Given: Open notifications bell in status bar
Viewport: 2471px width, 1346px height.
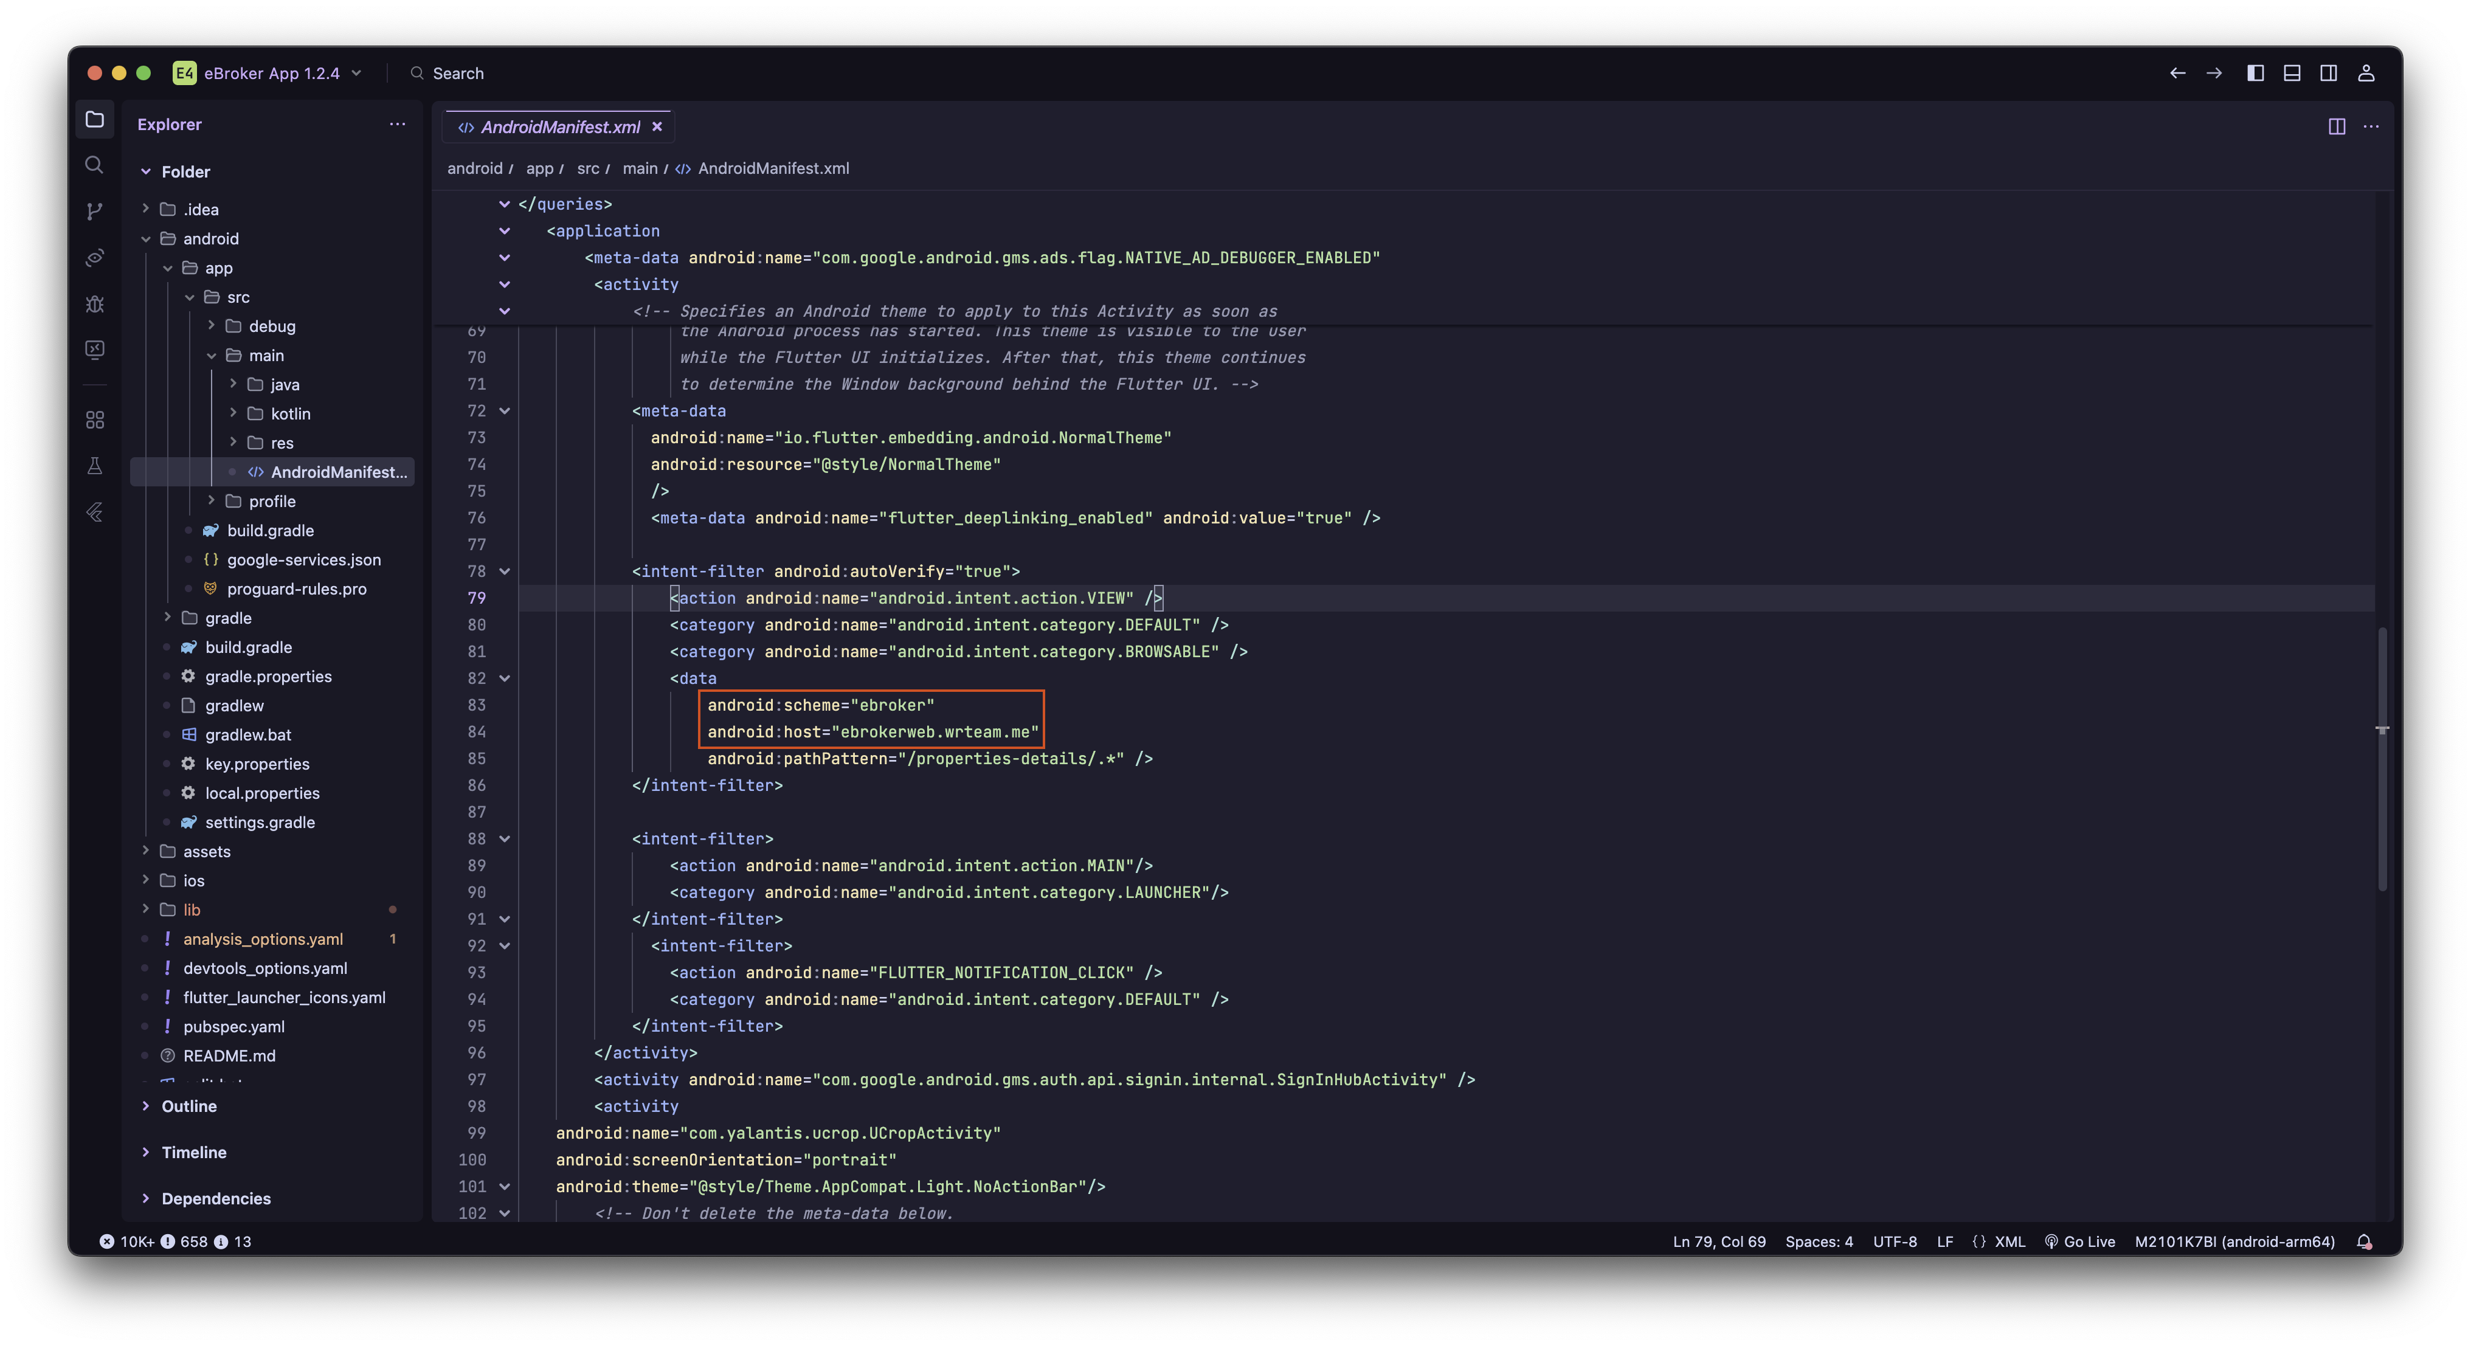Looking at the screenshot, I should (x=2365, y=1241).
